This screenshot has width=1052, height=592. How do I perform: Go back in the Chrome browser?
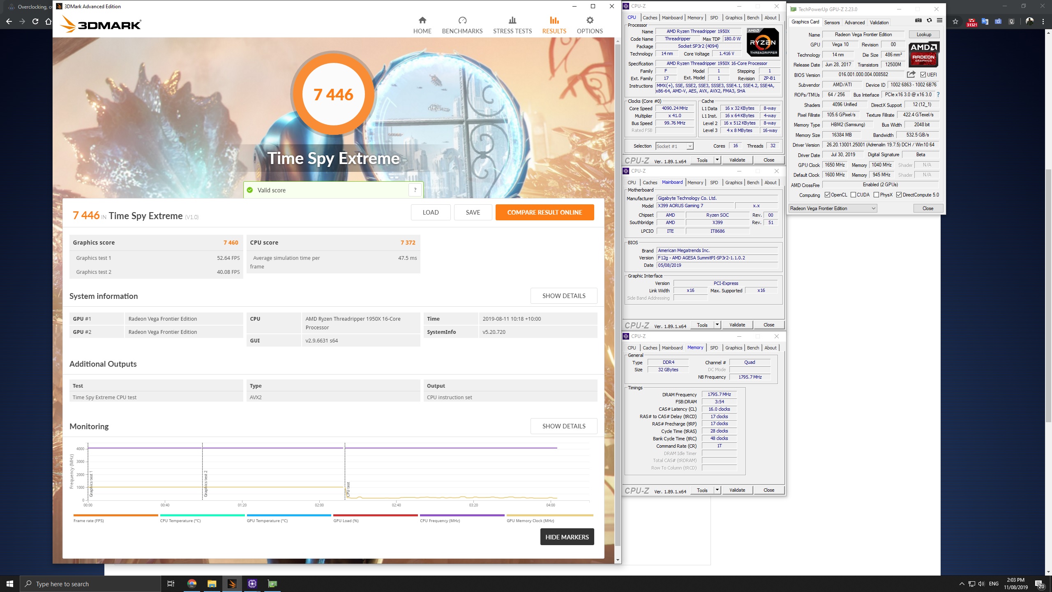point(9,21)
